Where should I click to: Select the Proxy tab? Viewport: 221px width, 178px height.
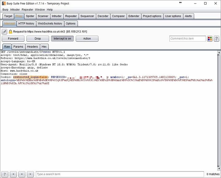point(19,16)
